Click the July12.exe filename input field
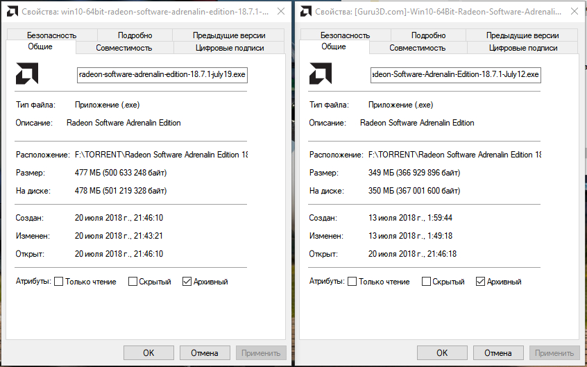The image size is (587, 367). pos(455,75)
